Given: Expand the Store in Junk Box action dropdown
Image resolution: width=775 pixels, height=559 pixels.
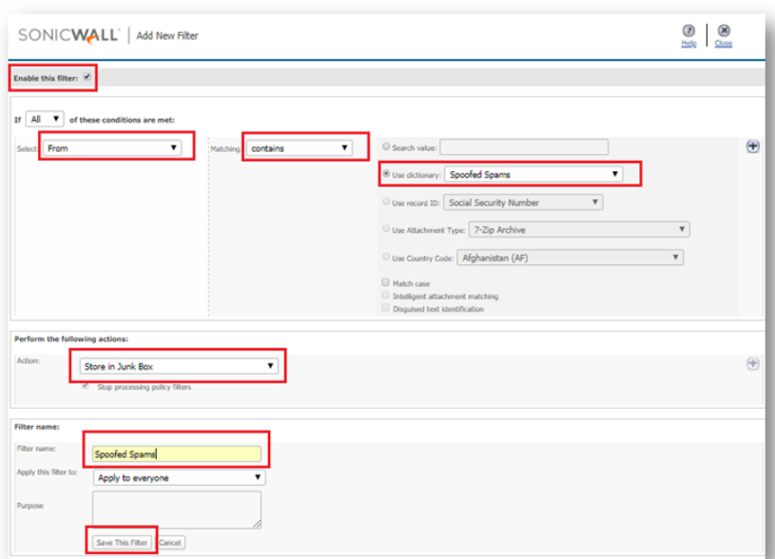Looking at the screenshot, I should click(178, 366).
